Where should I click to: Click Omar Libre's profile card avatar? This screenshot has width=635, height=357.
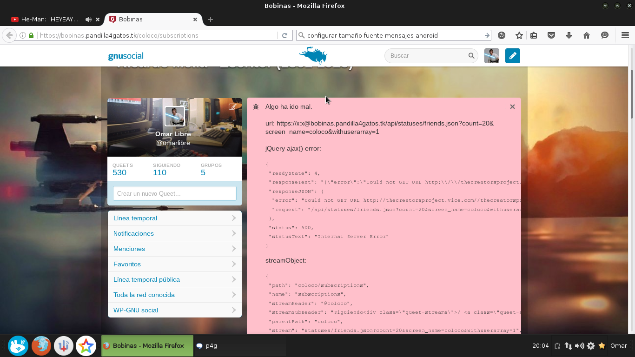point(175,116)
